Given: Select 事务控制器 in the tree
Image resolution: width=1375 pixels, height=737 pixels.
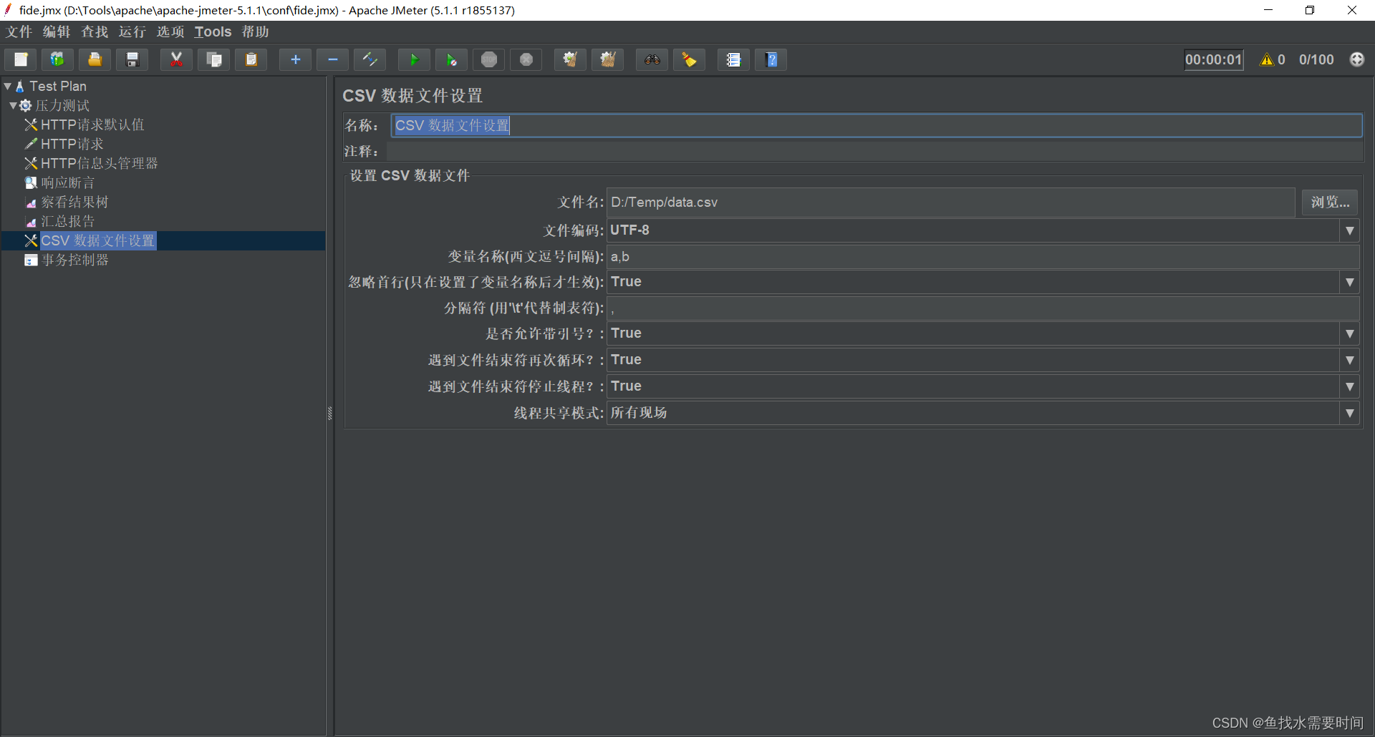Looking at the screenshot, I should [x=74, y=260].
